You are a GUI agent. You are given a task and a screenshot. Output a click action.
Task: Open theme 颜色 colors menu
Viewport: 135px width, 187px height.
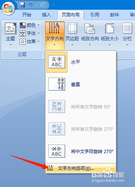click(30, 25)
